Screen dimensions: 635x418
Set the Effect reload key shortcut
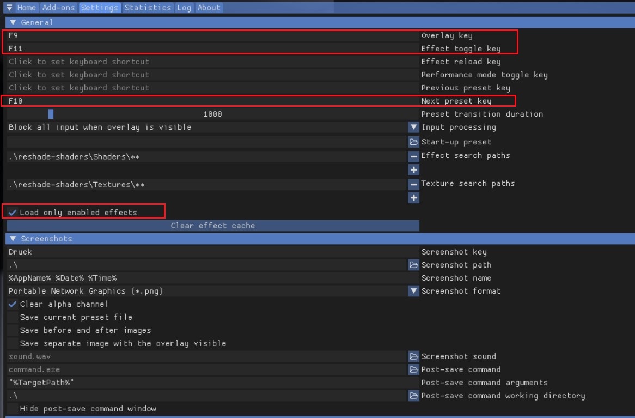(212, 62)
